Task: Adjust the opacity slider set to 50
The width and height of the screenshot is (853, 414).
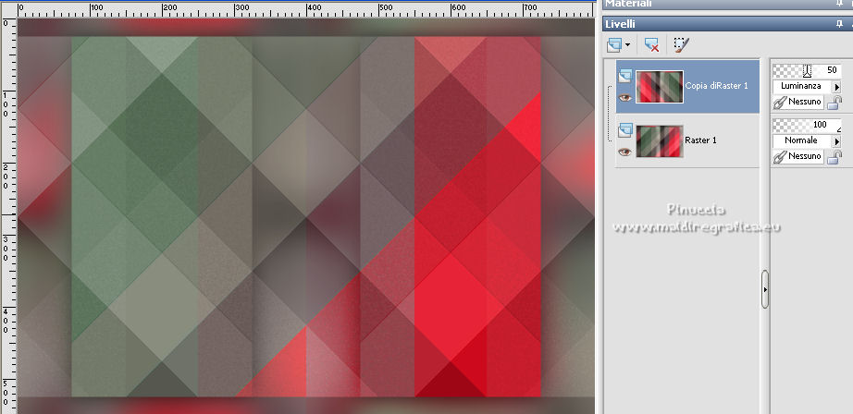Action: point(807,70)
